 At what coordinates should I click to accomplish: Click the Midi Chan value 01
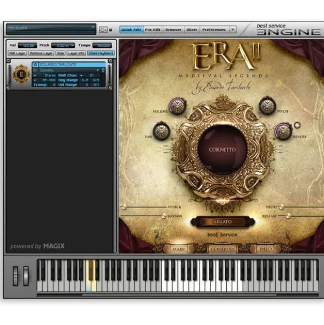click(x=92, y=75)
